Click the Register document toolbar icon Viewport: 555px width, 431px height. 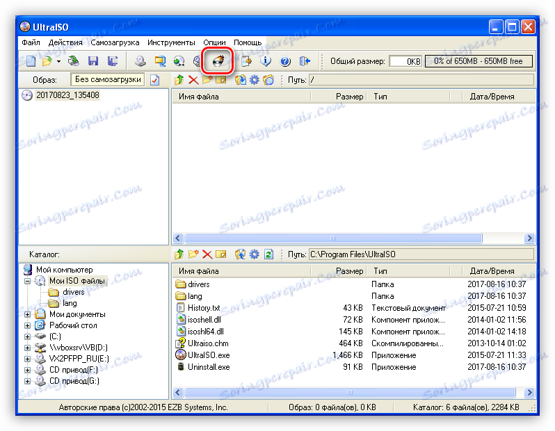pyautogui.click(x=246, y=61)
